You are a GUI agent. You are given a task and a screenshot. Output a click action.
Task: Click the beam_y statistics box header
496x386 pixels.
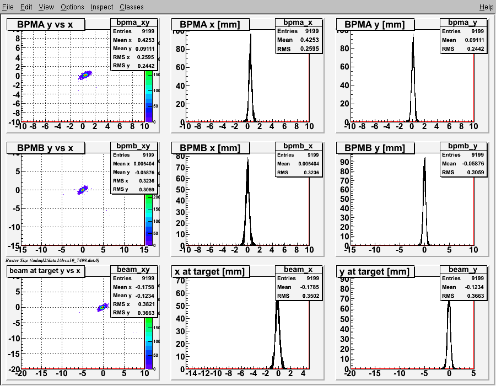pos(462,269)
